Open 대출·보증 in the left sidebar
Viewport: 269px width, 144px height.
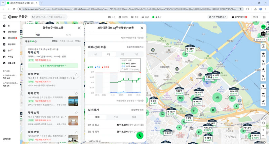(x=9, y=63)
